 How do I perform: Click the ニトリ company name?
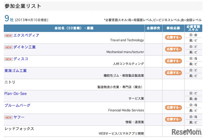tap(10, 82)
